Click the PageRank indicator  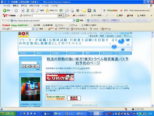click(62, 29)
